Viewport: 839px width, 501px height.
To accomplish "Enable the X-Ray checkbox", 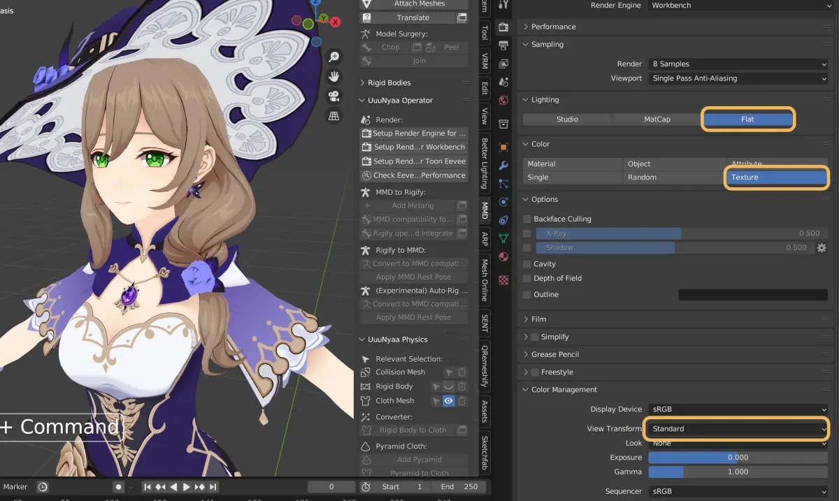I will [x=527, y=233].
